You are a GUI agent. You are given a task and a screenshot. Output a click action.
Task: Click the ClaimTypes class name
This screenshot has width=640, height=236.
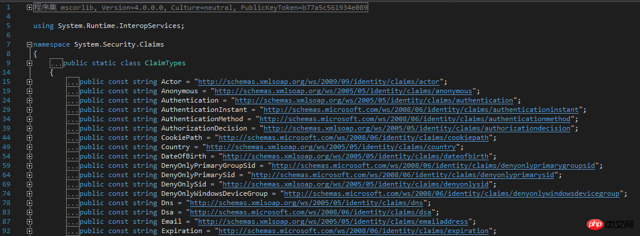(x=165, y=63)
